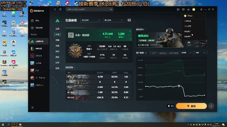Screen dimensions: 227x127
Task: Expand the 我的表现 section link
Action: tap(70, 67)
